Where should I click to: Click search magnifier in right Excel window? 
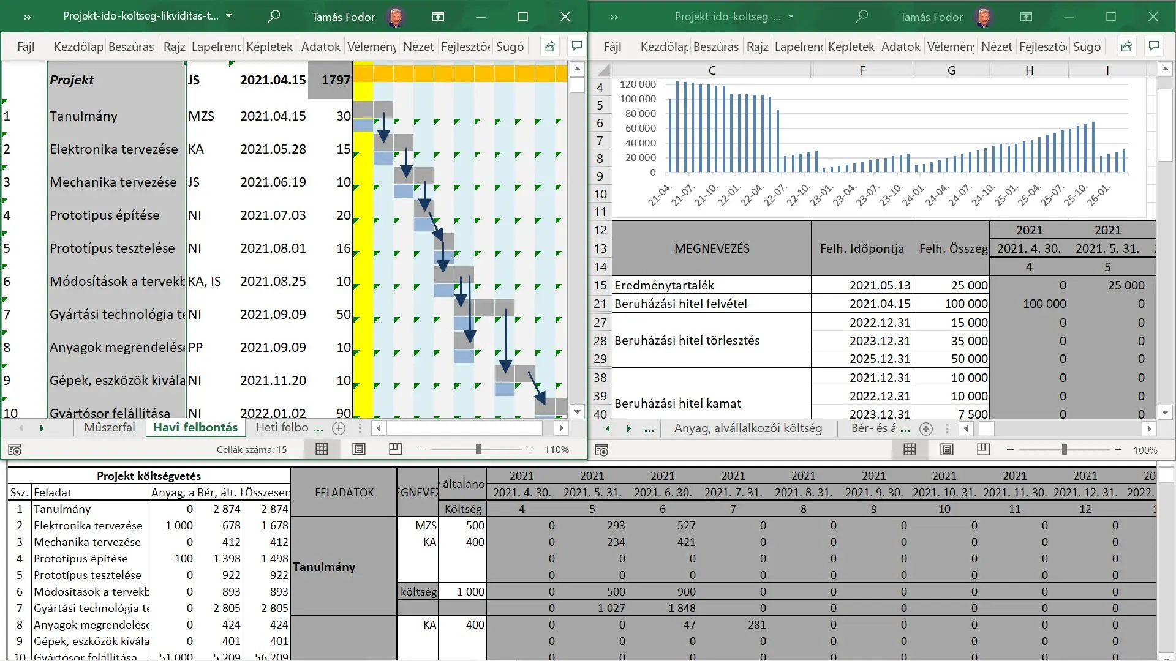point(861,17)
